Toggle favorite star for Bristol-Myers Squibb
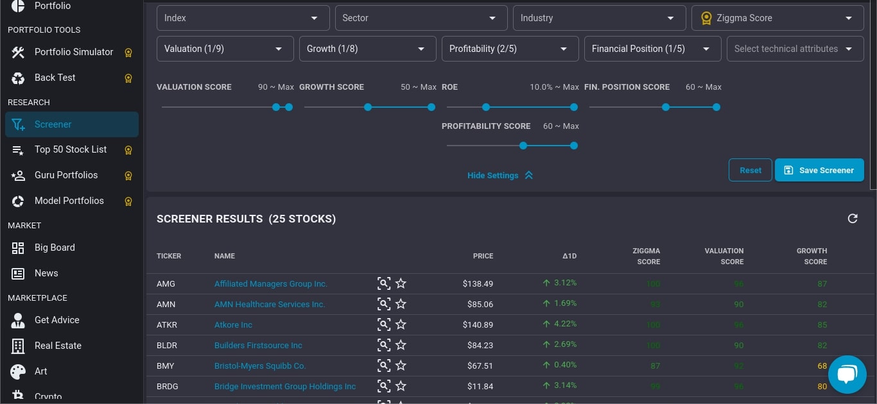 click(401, 366)
